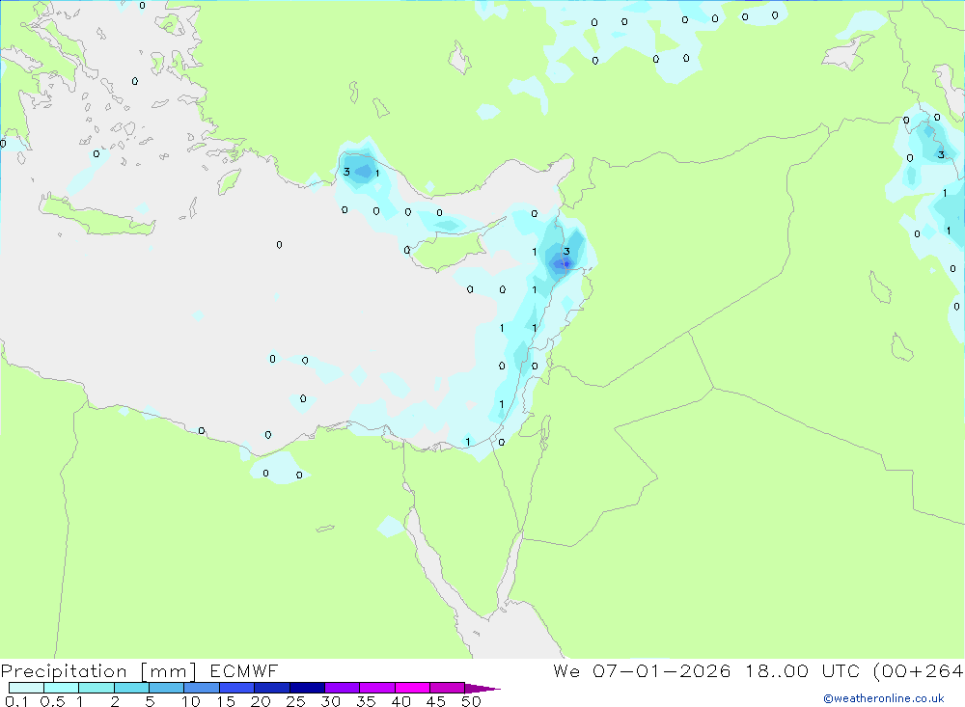Click the weatheronline.co.uk copyright watermark
965x707 pixels.
click(x=883, y=698)
